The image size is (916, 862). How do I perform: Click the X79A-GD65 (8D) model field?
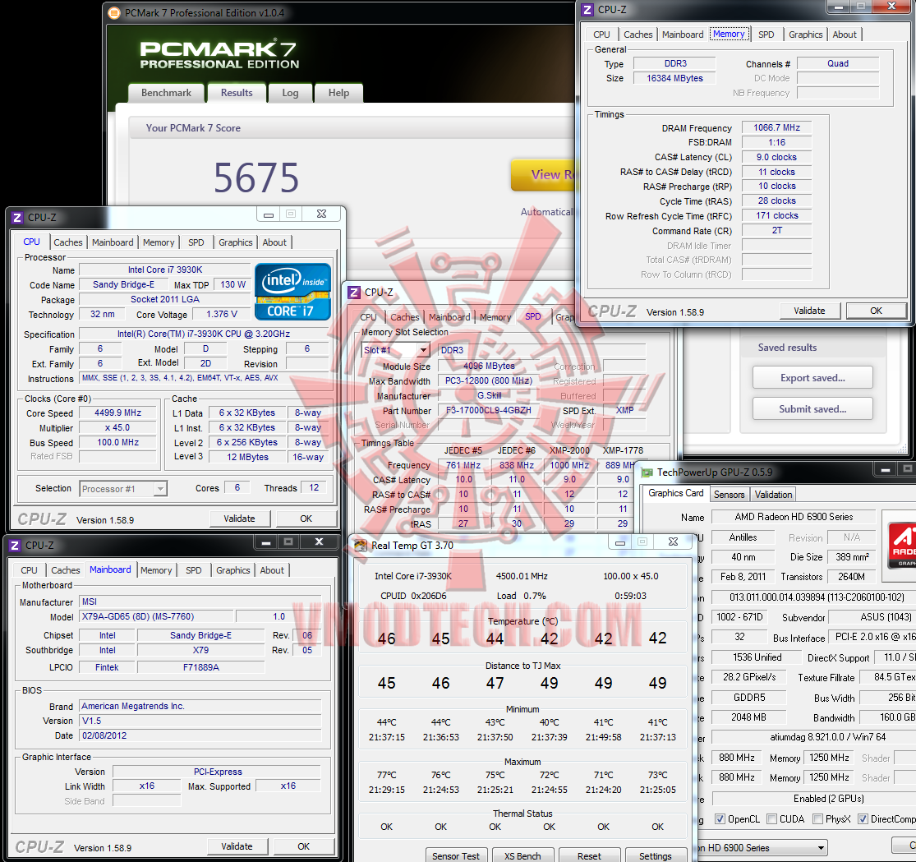click(156, 616)
